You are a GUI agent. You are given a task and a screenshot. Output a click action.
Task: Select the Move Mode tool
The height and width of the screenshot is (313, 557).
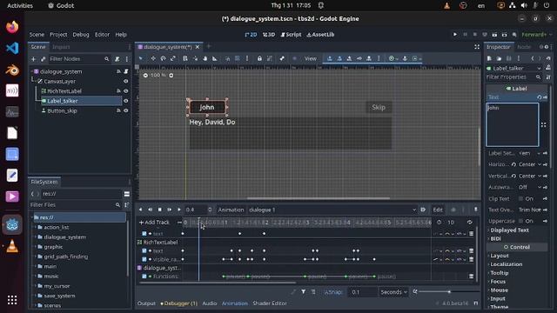(153, 58)
